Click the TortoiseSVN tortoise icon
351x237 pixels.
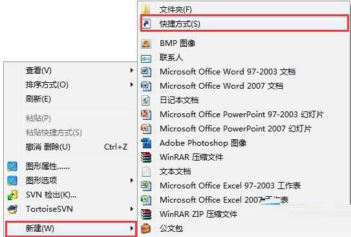pyautogui.click(x=12, y=209)
